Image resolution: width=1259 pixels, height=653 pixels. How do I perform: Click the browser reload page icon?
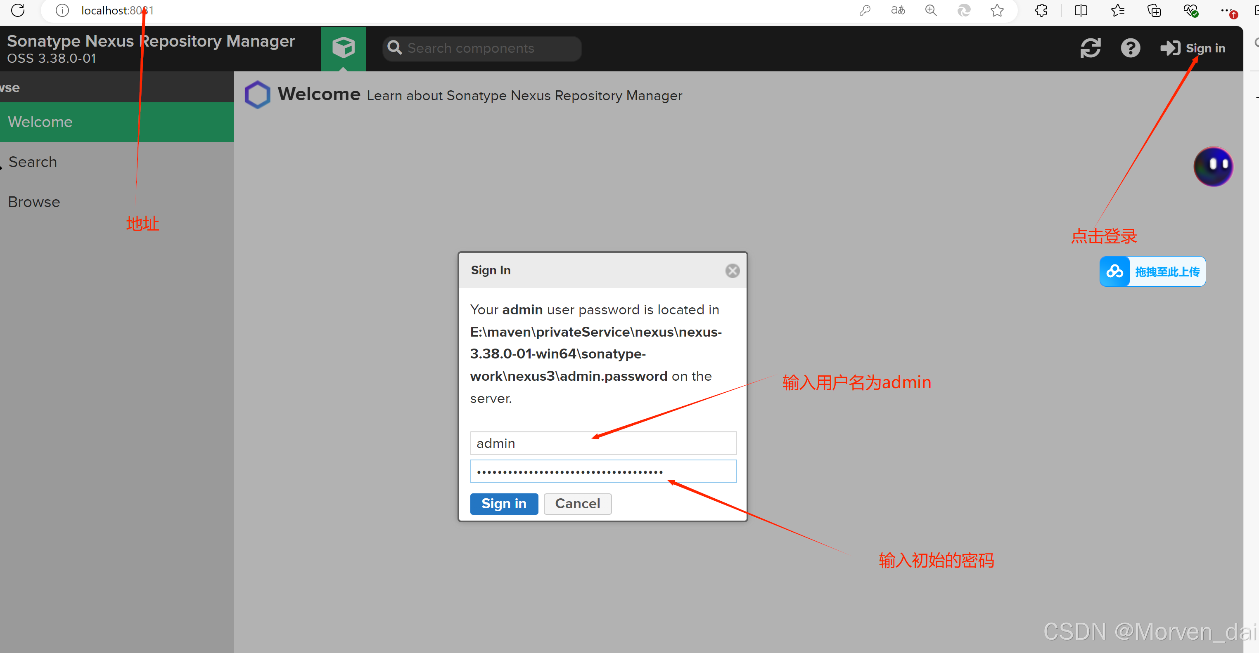18,10
